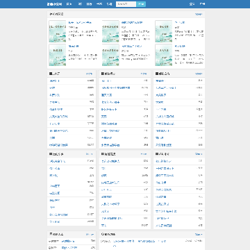Click the grid icon heading the second-row middle panel
Screen dimensions: 250x250
coord(103,153)
